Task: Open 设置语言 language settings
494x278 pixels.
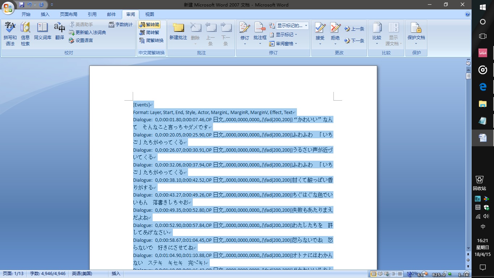Action: point(81,41)
